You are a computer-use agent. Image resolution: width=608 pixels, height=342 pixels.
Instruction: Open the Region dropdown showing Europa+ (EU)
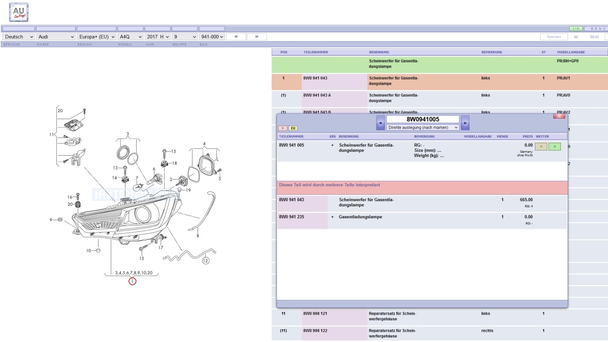pos(97,37)
